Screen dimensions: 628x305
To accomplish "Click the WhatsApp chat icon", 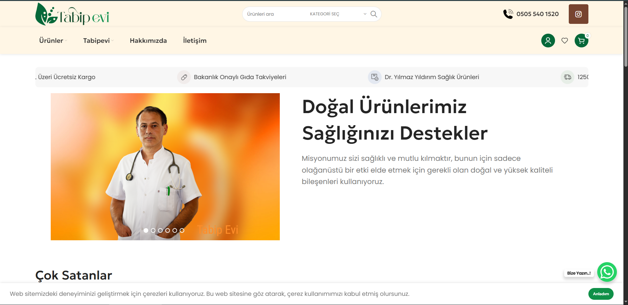I will (607, 272).
